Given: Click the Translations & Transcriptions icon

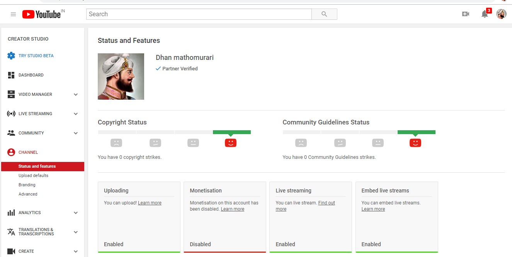Looking at the screenshot, I should [x=11, y=232].
